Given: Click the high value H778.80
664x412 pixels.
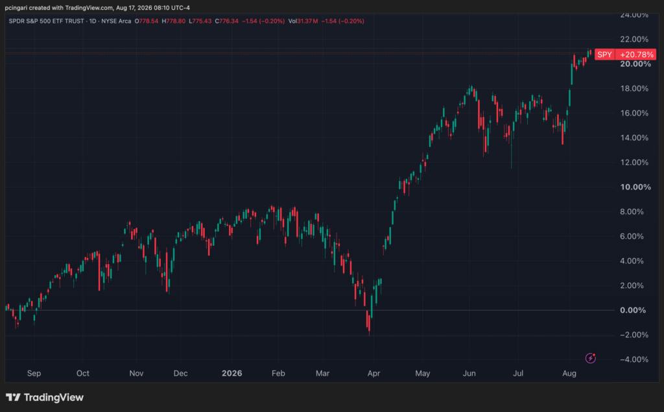Looking at the screenshot, I should (174, 21).
